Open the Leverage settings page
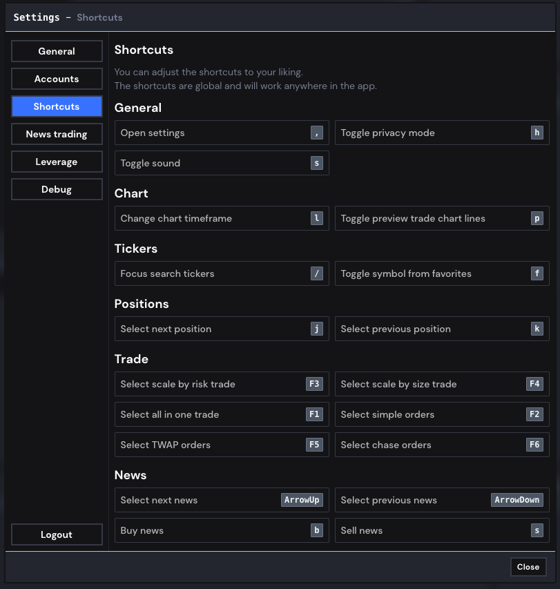Screen dimensions: 560x589 point(57,162)
